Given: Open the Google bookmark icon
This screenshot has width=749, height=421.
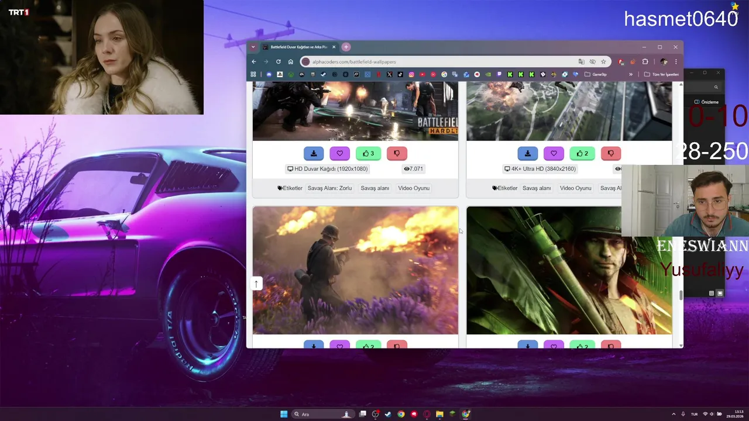Looking at the screenshot, I should (x=444, y=74).
